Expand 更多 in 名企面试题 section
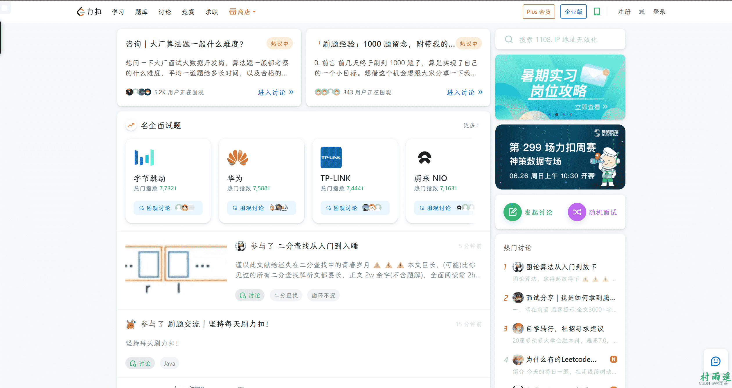732x388 pixels. (471, 125)
